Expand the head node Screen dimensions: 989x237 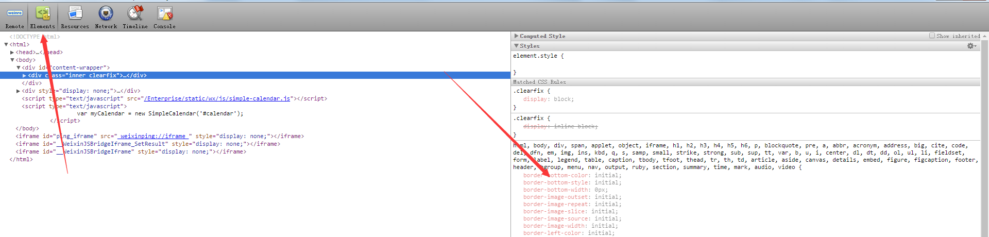pos(12,53)
